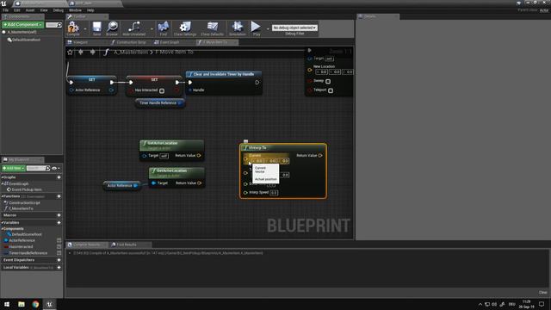This screenshot has width=551, height=310.
Task: Click the Interp Speed input pin
Action: [245, 193]
